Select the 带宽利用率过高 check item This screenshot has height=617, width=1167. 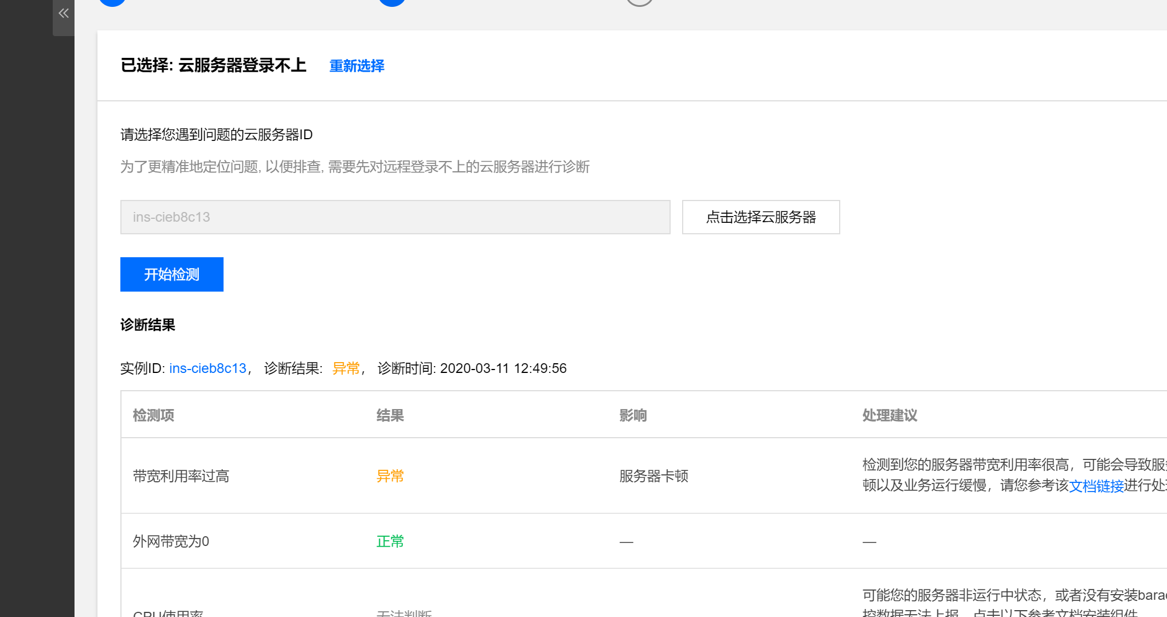[x=181, y=476]
